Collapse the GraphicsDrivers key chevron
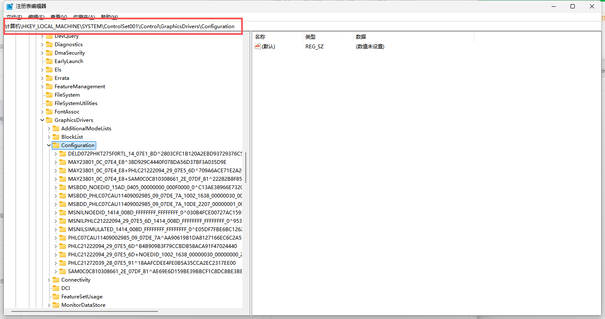This screenshot has width=605, height=319. point(42,120)
